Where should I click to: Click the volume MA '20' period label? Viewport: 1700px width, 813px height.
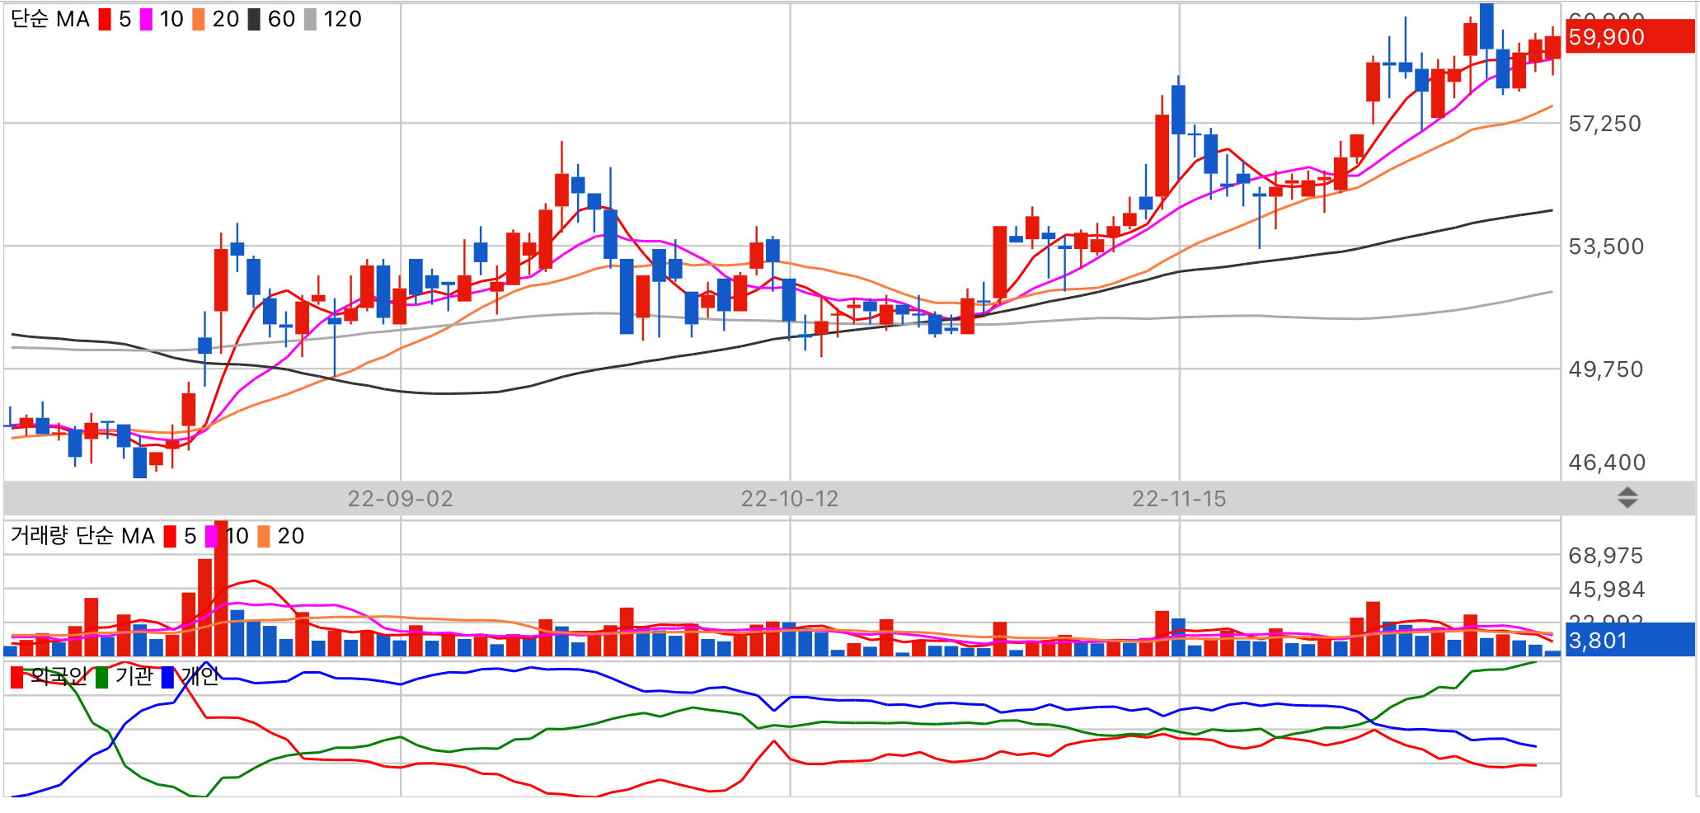pyautogui.click(x=290, y=536)
